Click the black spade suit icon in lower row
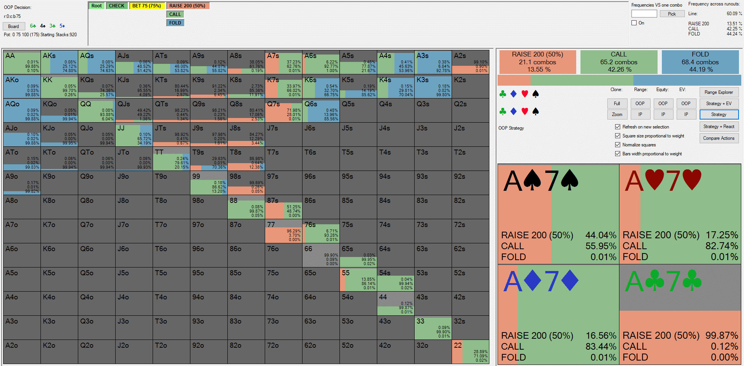Viewport: 744px width, 366px height. click(x=535, y=112)
